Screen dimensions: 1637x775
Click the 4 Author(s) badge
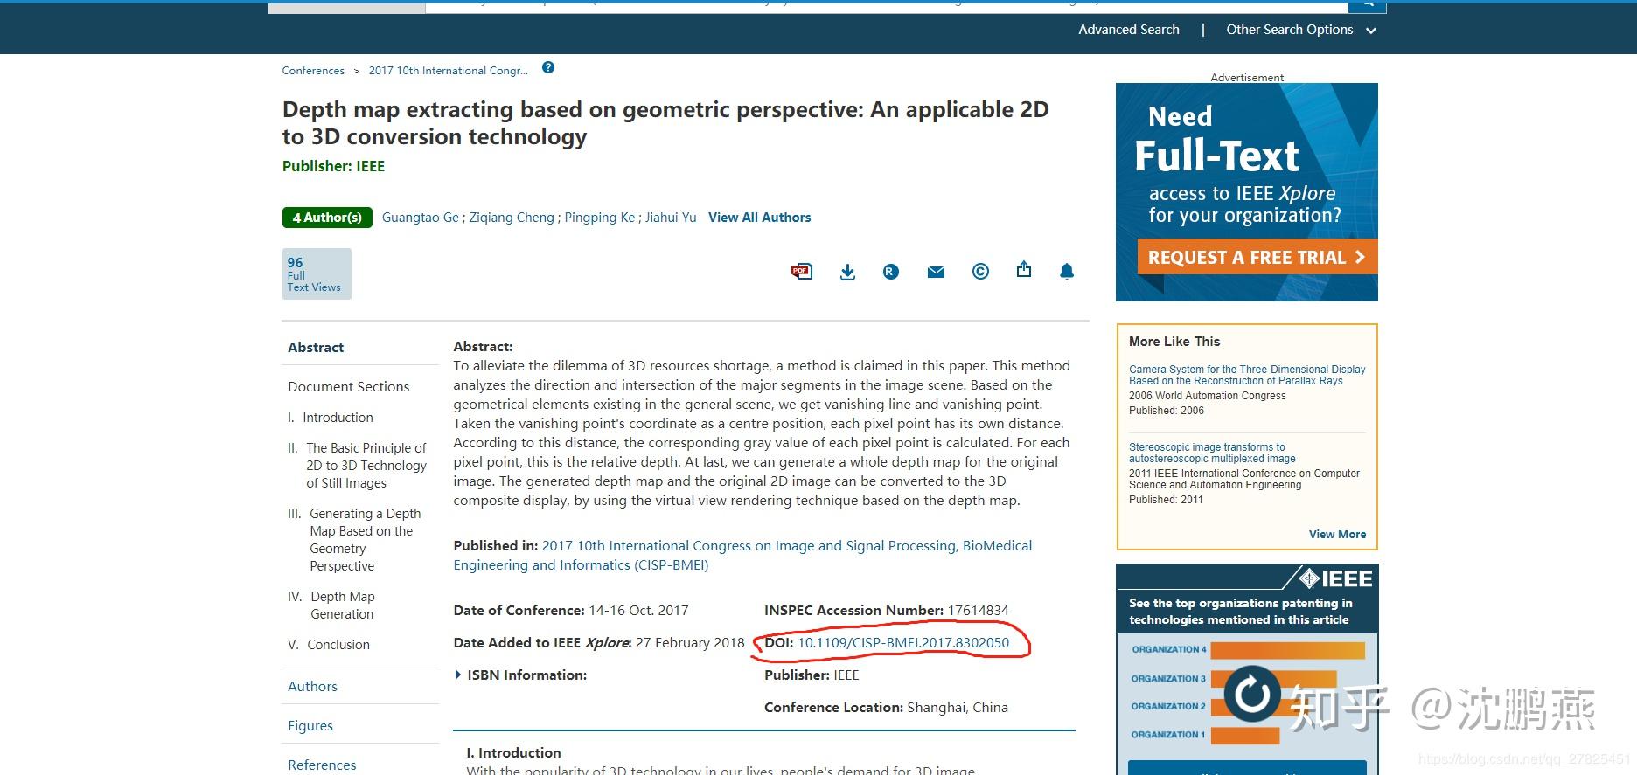(x=327, y=218)
